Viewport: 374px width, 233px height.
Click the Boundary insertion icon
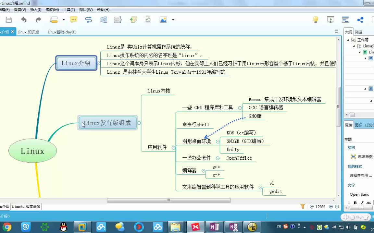103,19
